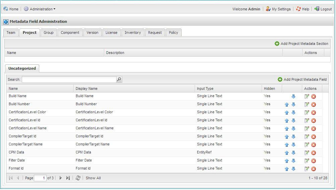336x190 pixels.
Task: Click the Show All button
Action: click(93, 178)
